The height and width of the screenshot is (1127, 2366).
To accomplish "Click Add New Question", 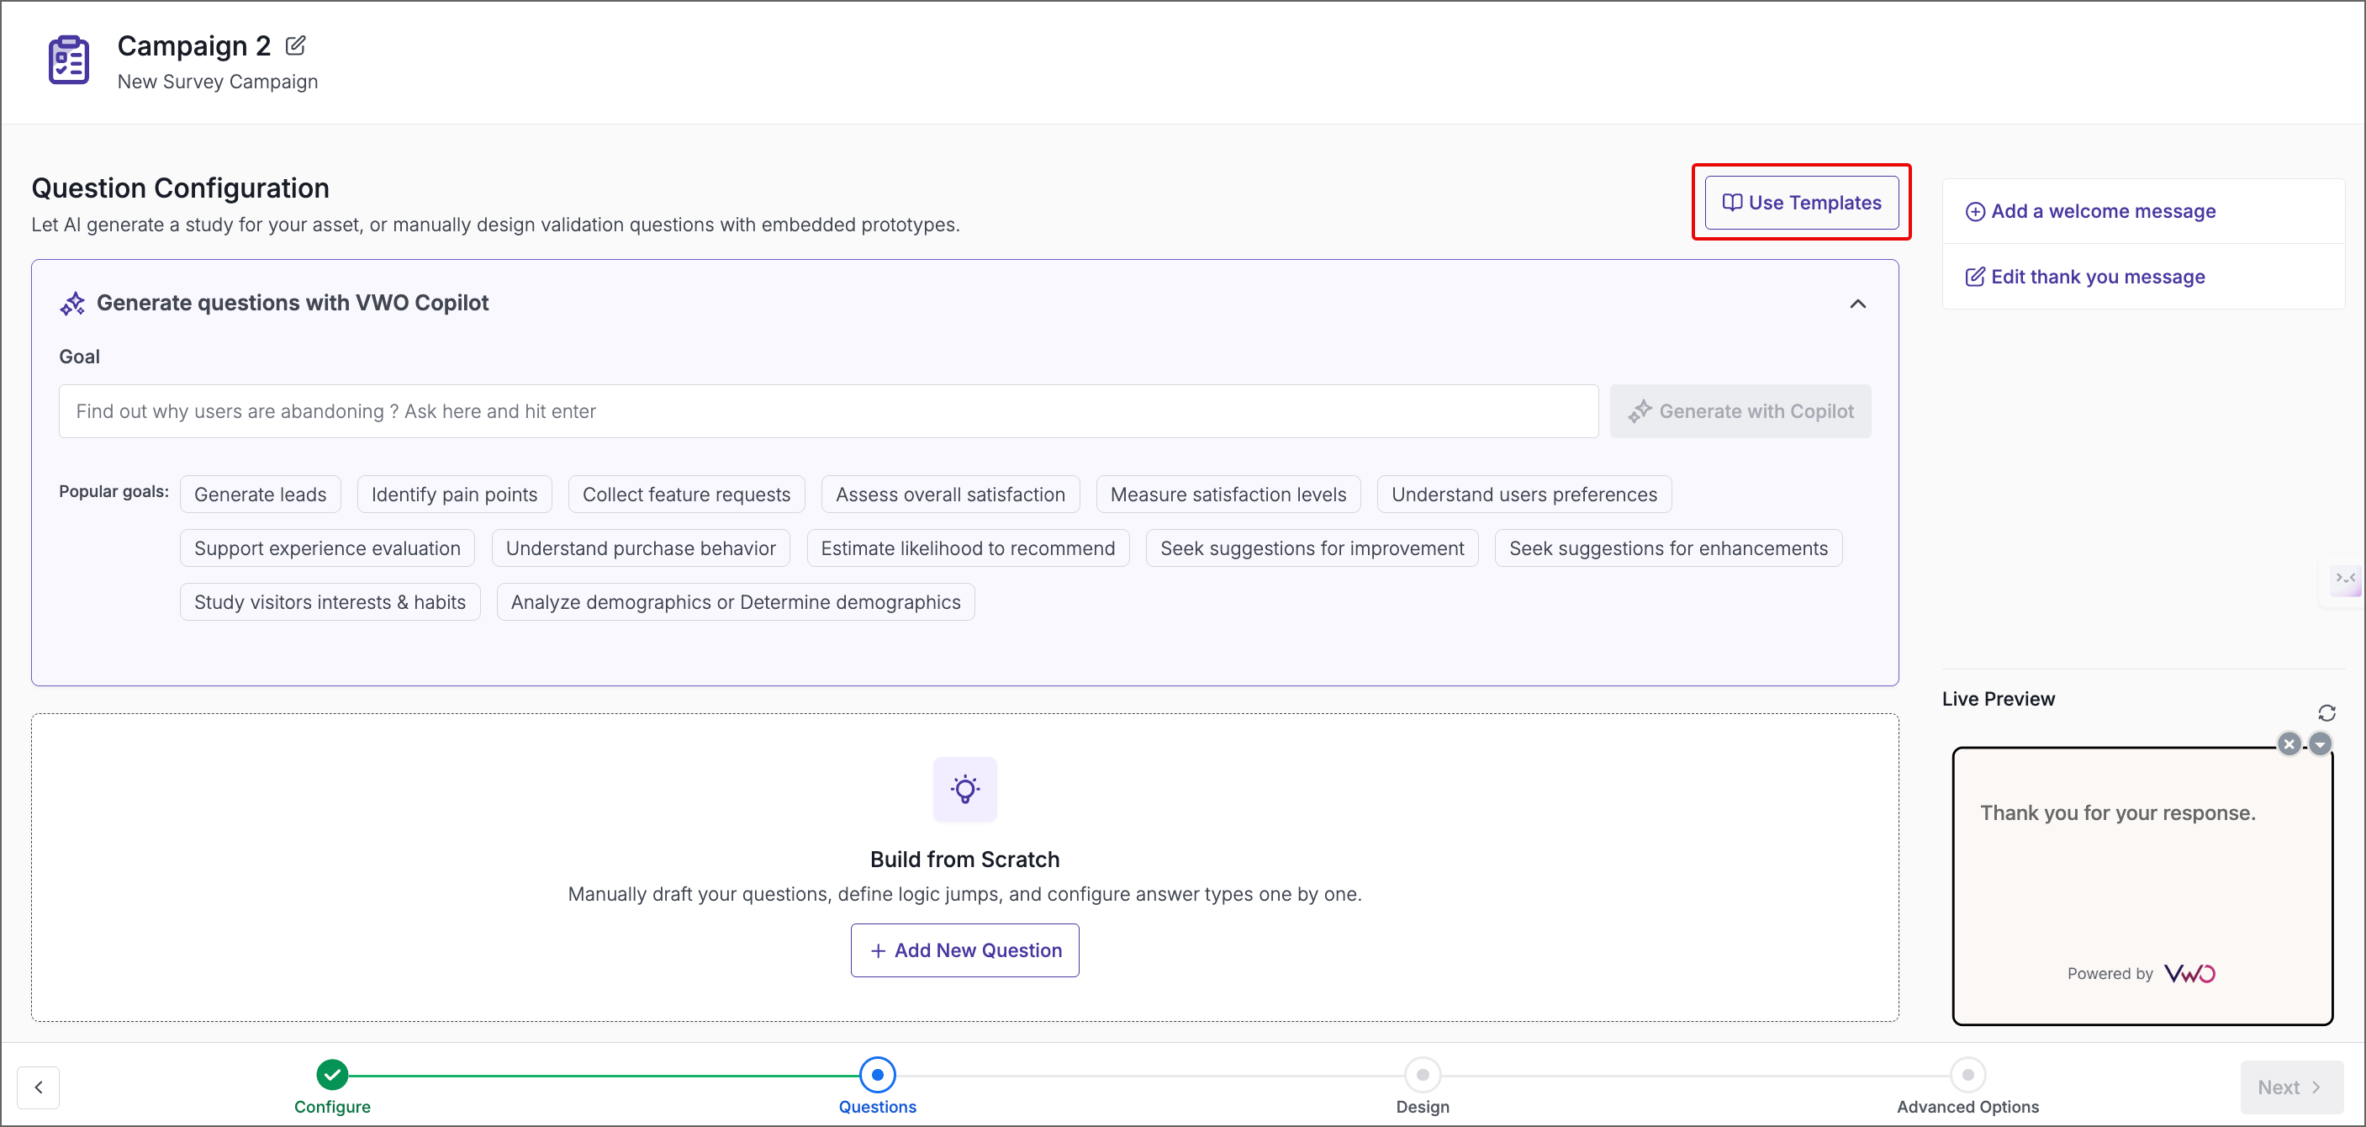I will [x=964, y=950].
